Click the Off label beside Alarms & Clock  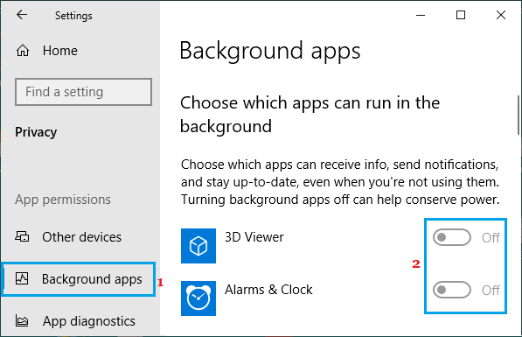click(491, 291)
